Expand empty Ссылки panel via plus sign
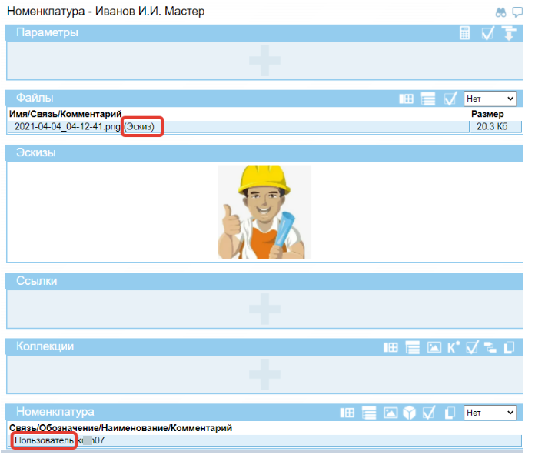 264,309
